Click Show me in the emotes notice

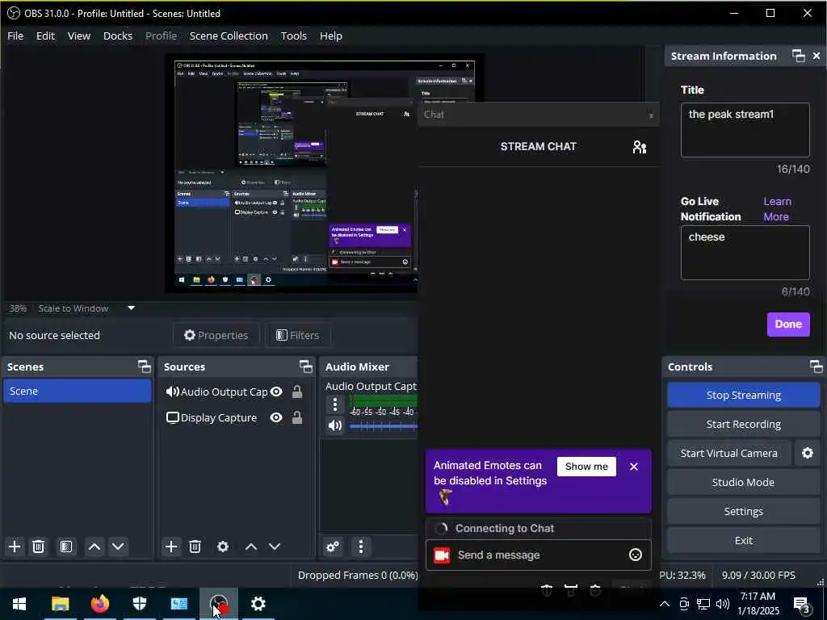tap(586, 467)
